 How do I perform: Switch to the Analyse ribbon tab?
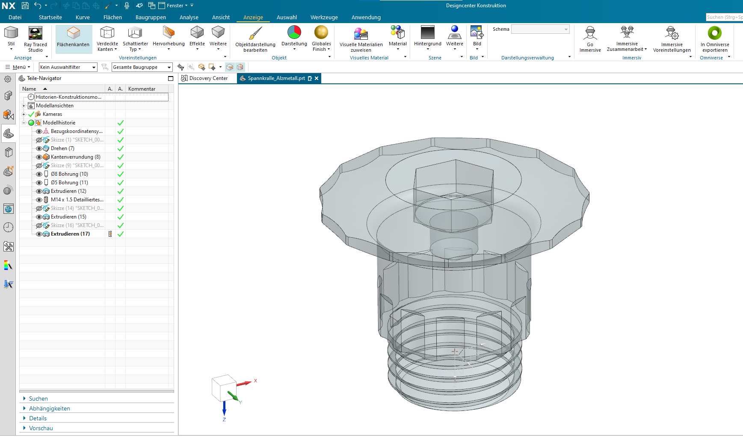pos(189,18)
